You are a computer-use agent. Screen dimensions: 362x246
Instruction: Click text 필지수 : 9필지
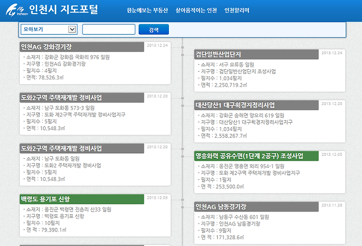[x=216, y=230]
